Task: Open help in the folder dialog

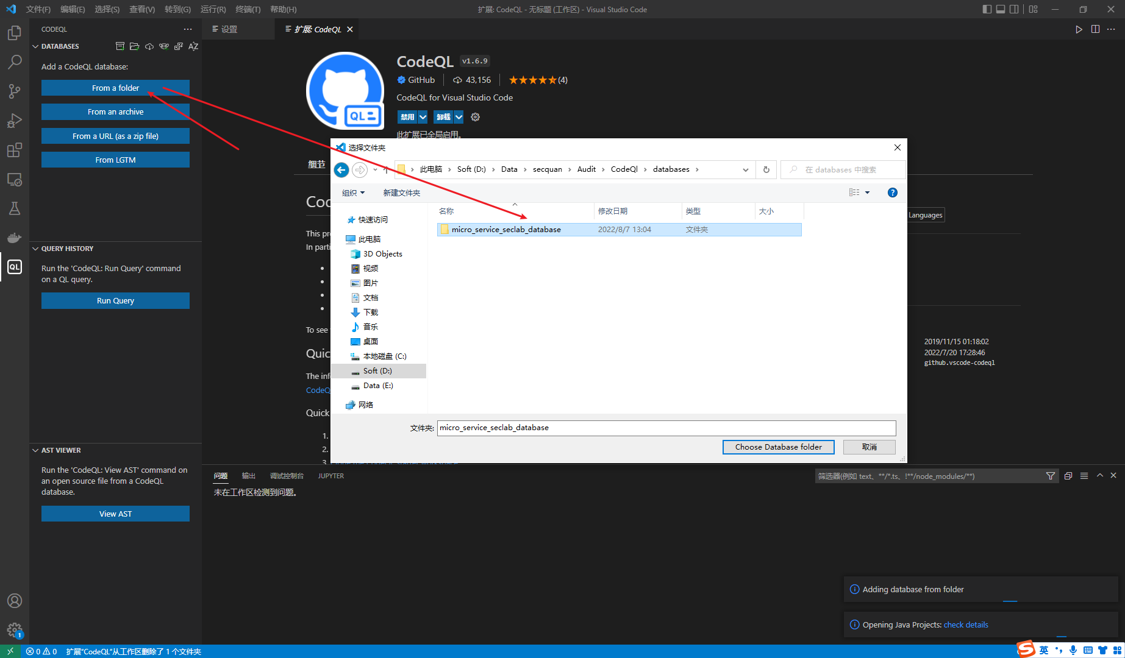Action: (893, 193)
